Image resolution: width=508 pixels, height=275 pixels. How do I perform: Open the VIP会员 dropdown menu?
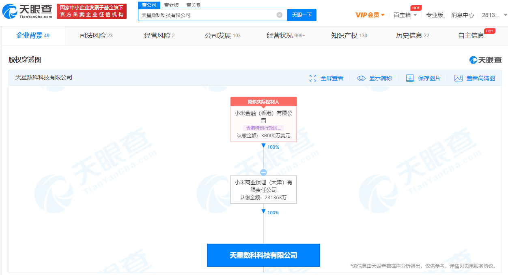tap(370, 15)
